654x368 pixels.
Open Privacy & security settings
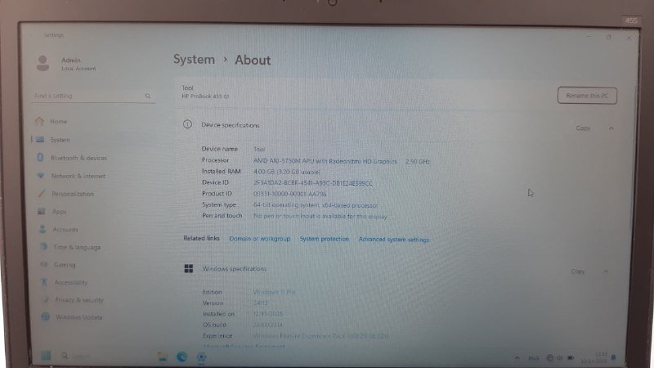(x=79, y=300)
